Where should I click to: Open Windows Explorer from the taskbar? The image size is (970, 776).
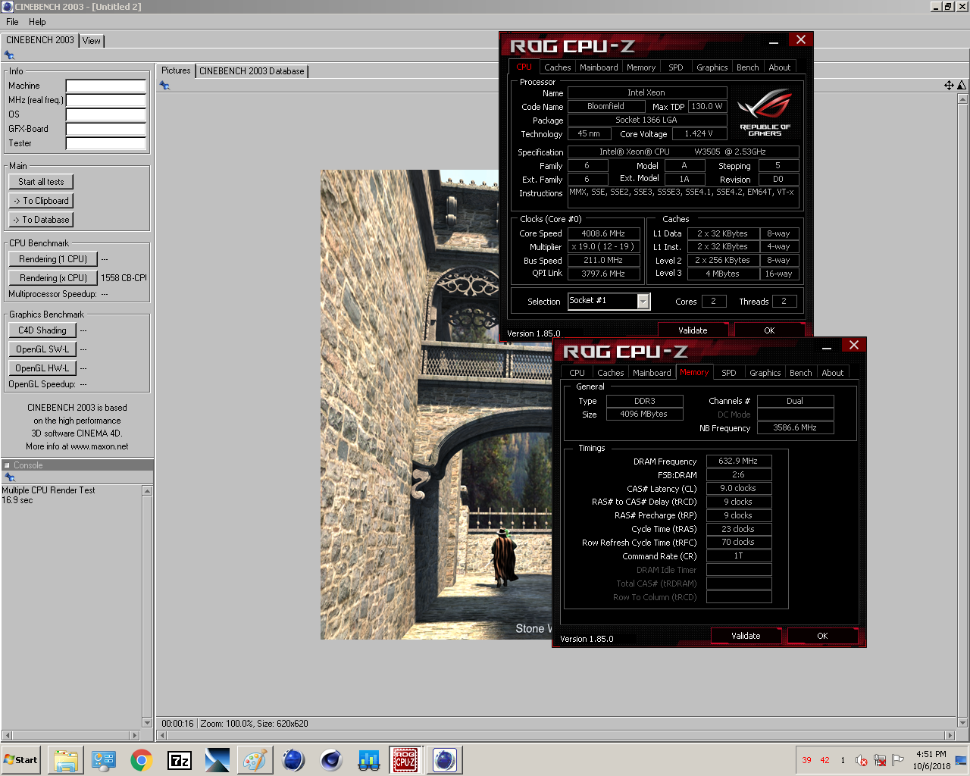(x=66, y=760)
